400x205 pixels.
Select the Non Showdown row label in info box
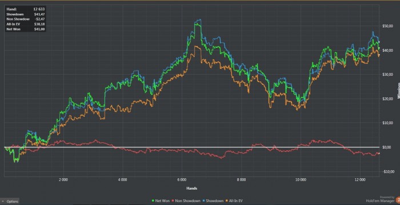tap(18, 19)
